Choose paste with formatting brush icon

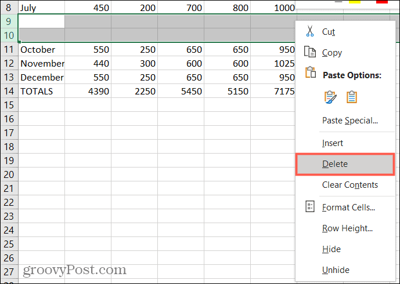tap(330, 97)
